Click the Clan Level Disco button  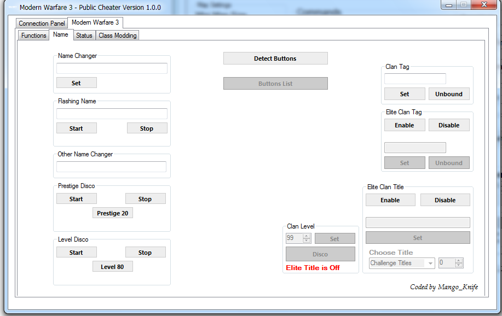[320, 254]
